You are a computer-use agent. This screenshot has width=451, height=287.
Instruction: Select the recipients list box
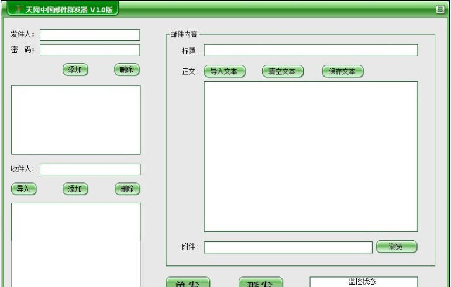pos(75,245)
